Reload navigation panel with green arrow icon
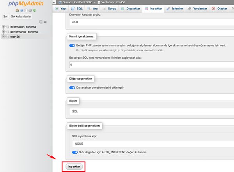The height and width of the screenshot is (172, 234). click(34, 11)
